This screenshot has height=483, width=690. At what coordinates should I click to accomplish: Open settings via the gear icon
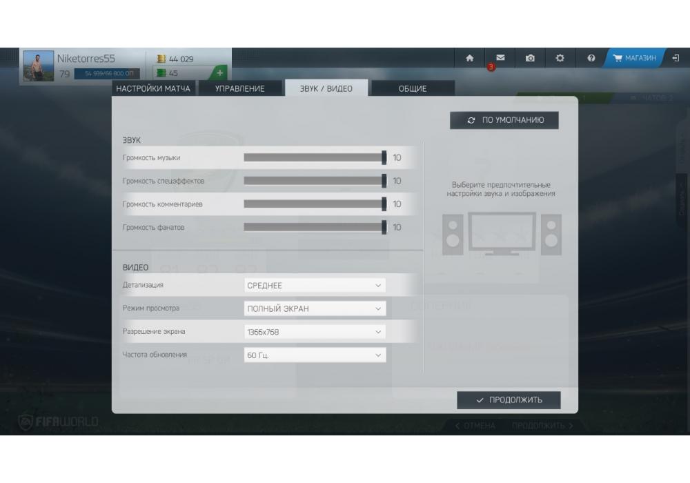(560, 59)
